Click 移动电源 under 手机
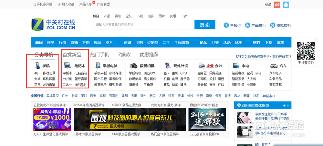 (x=49, y=73)
